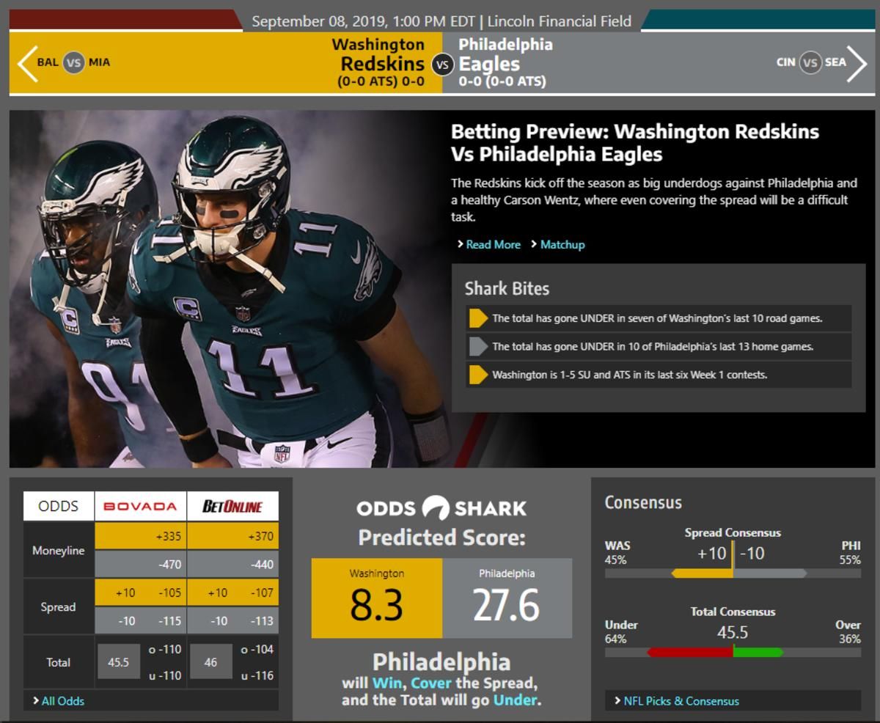The height and width of the screenshot is (723, 880).
Task: Click WAS 45% consensus label
Action: [617, 552]
